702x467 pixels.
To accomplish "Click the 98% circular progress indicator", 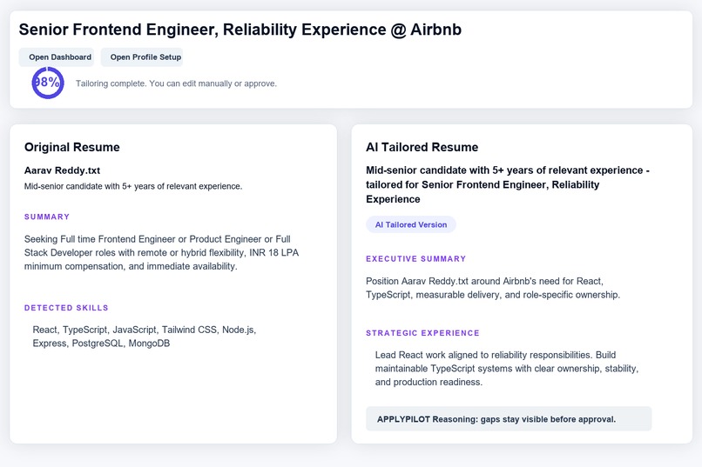I will (48, 83).
